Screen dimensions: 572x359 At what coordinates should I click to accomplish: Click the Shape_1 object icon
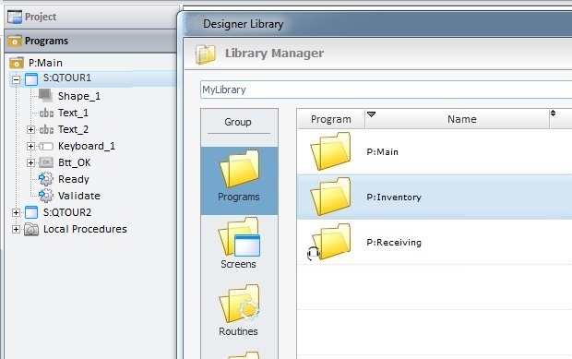click(45, 96)
